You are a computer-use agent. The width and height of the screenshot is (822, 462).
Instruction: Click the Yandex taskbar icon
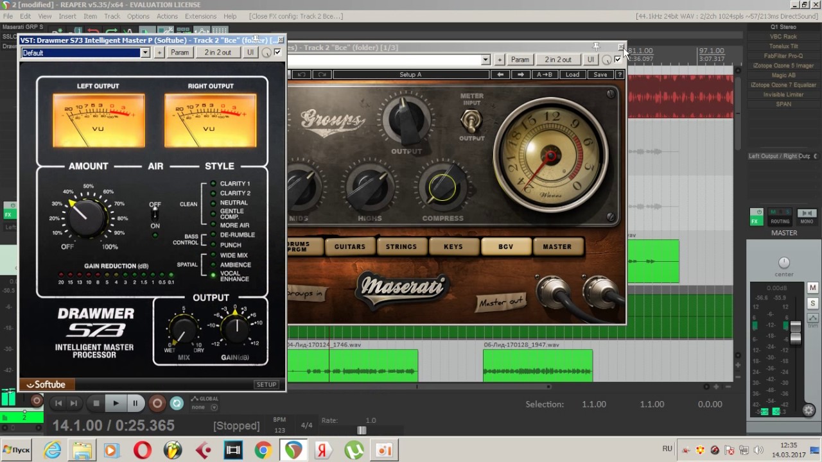pos(323,450)
